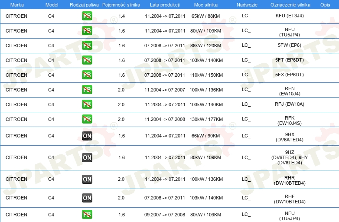The height and width of the screenshot is (222, 339).
Task: Select engine code 5FX (EP6DT)
Action: click(x=290, y=75)
